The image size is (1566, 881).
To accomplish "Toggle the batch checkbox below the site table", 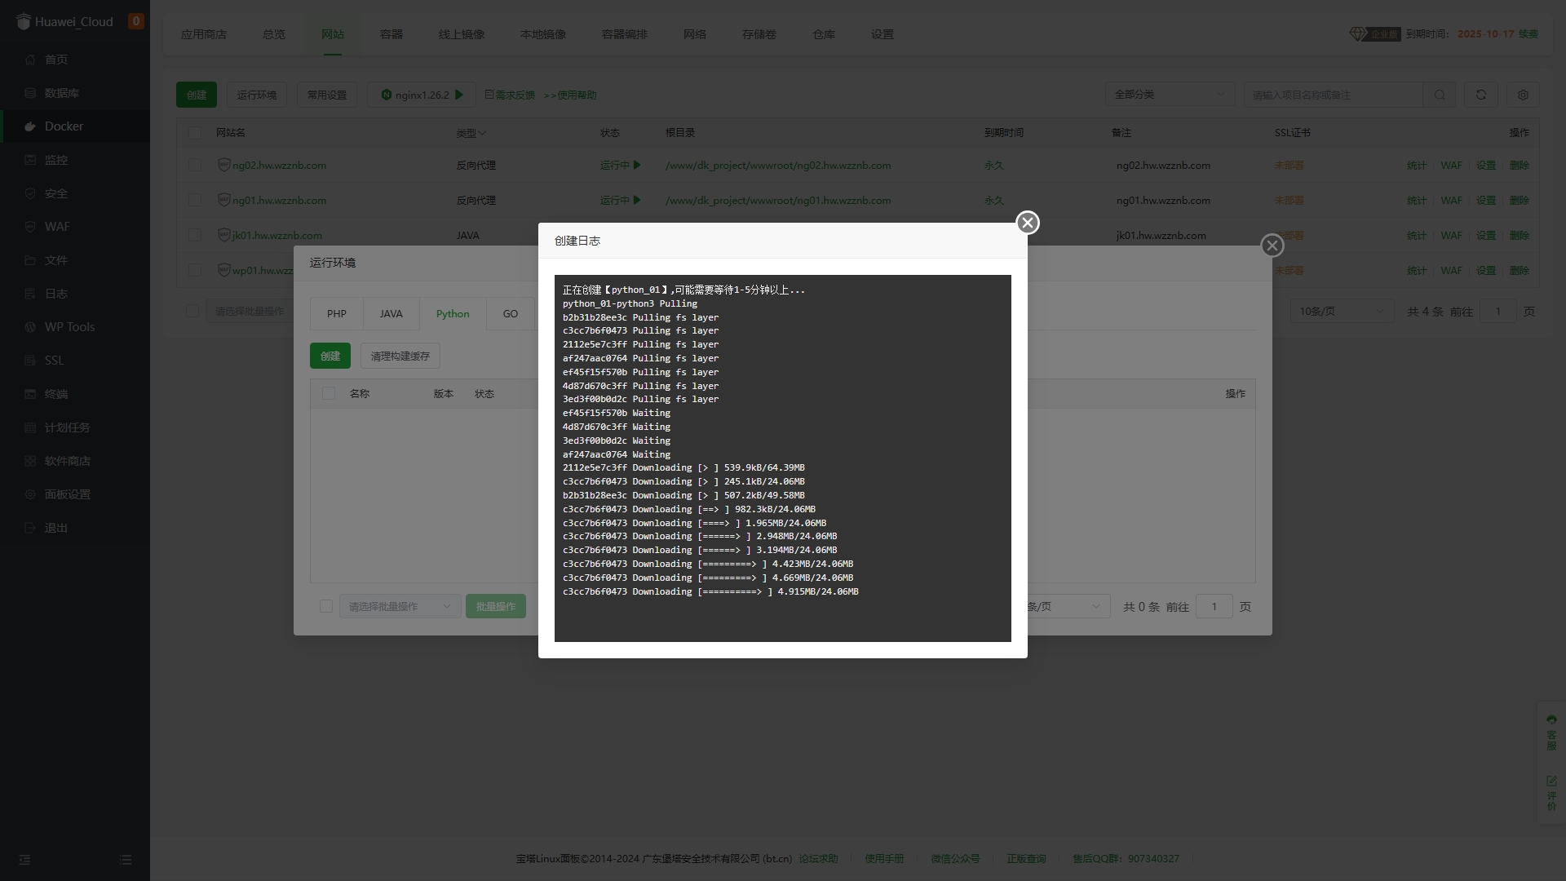I will point(192,311).
